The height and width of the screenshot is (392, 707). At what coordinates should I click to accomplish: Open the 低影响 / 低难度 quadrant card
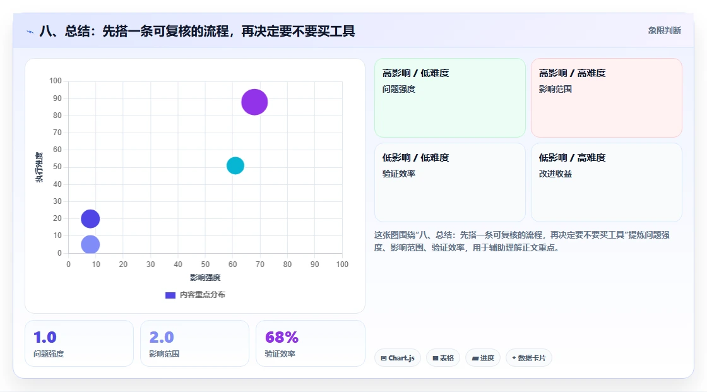click(450, 182)
